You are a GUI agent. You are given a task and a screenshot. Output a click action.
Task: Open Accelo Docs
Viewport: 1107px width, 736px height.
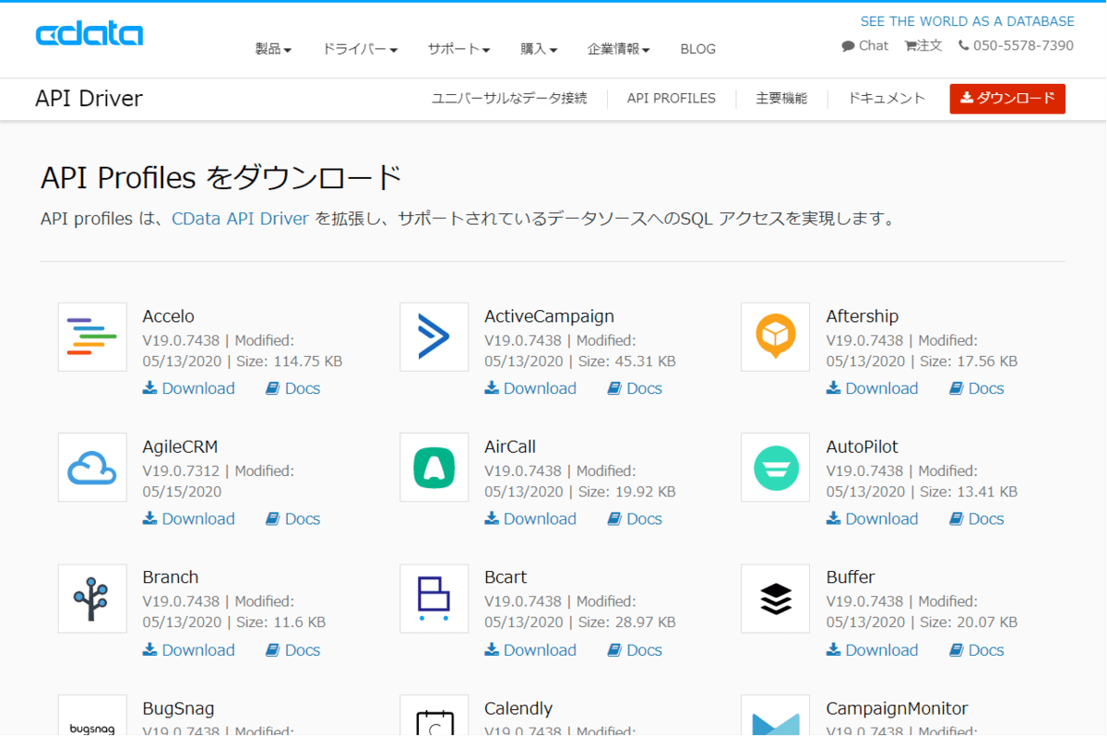[x=293, y=388]
